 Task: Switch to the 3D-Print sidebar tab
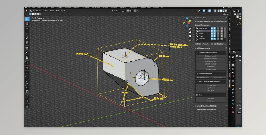pos(229,42)
